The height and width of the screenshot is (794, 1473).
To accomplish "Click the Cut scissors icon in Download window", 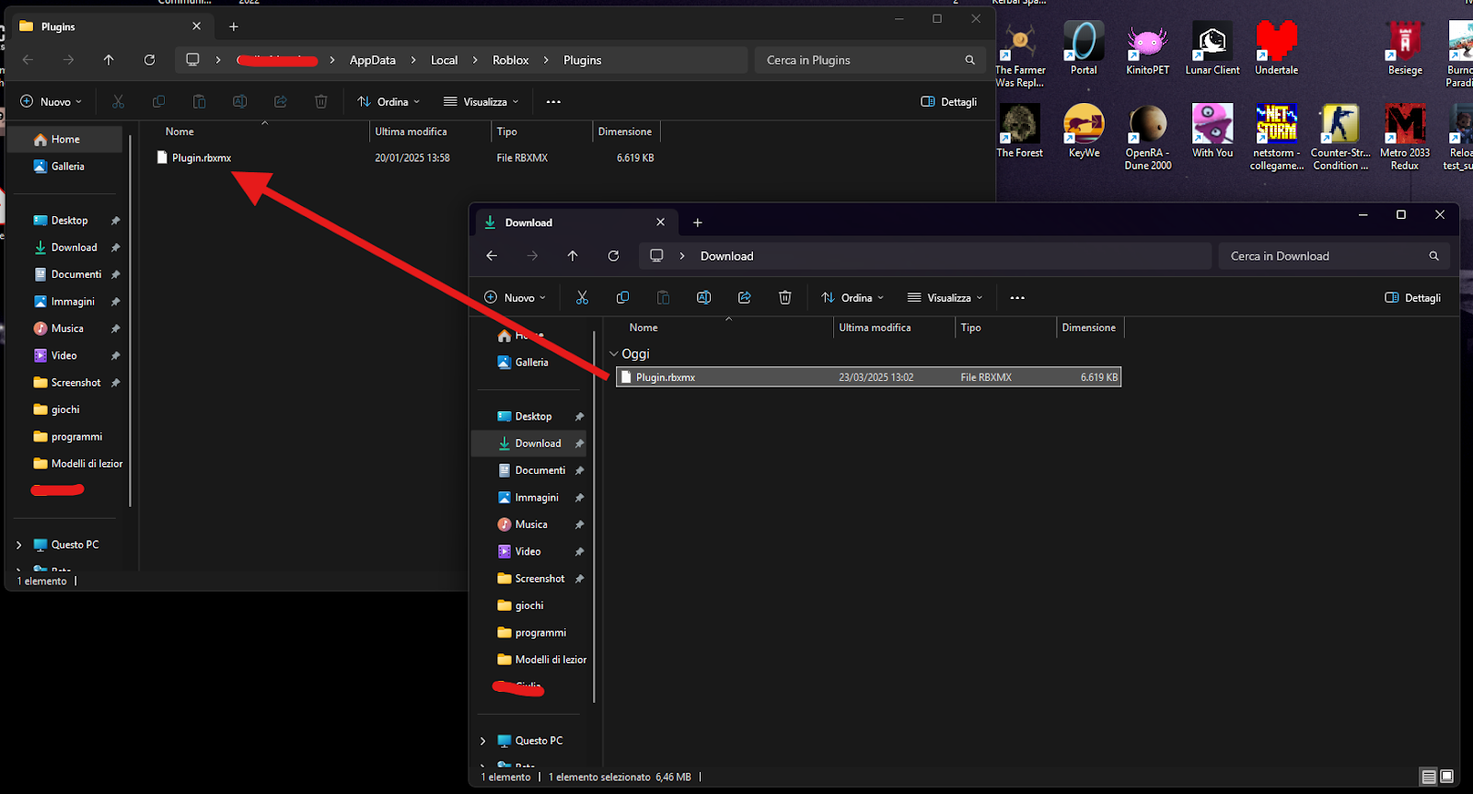I will [x=582, y=297].
